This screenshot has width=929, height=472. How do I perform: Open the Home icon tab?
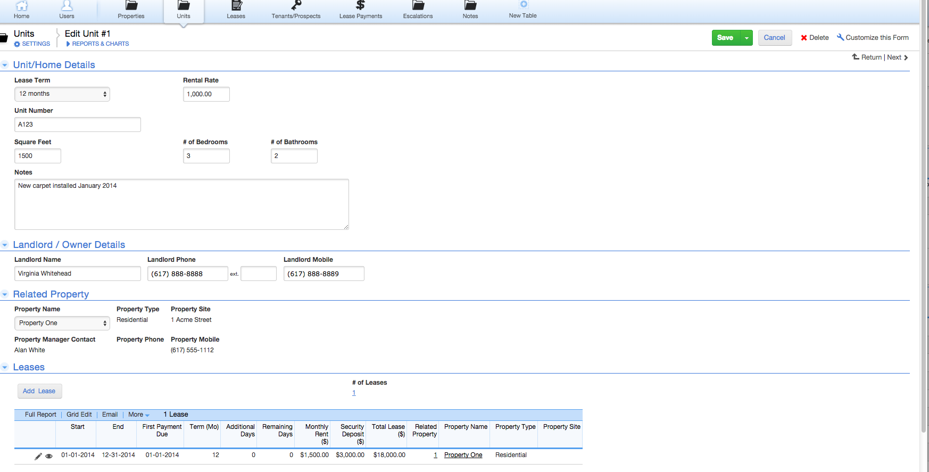click(22, 6)
